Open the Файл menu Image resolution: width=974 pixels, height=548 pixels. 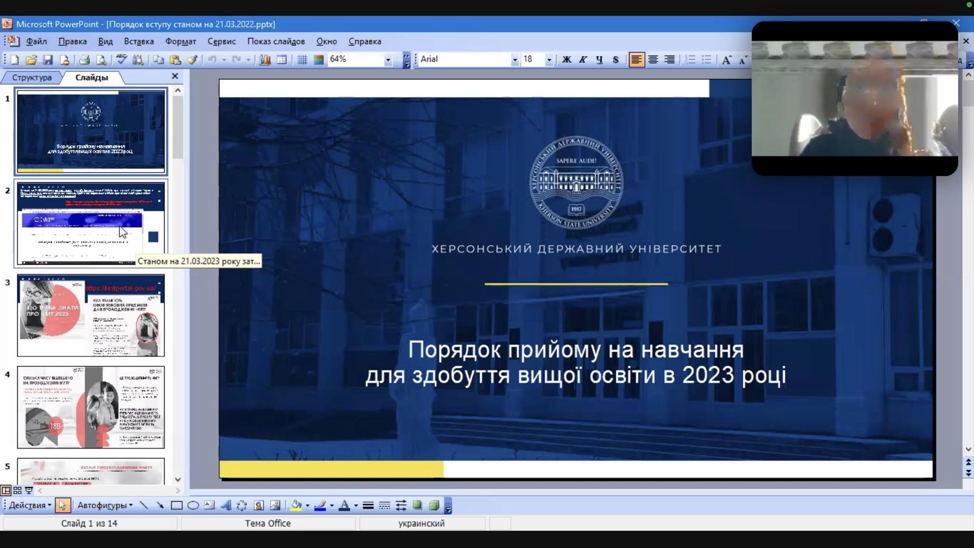pyautogui.click(x=36, y=41)
